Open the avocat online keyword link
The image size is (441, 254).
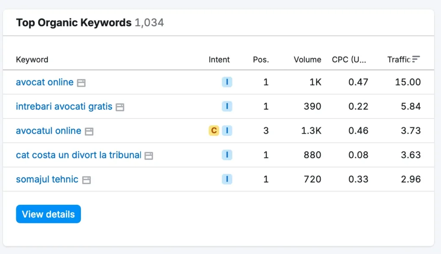pyautogui.click(x=44, y=82)
